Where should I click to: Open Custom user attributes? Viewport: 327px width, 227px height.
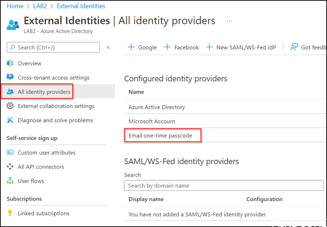47,152
